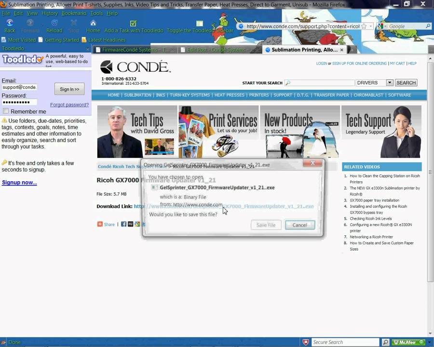Open TRANSFER PAPER navigation item
This screenshot has width=434, height=347.
331,95
